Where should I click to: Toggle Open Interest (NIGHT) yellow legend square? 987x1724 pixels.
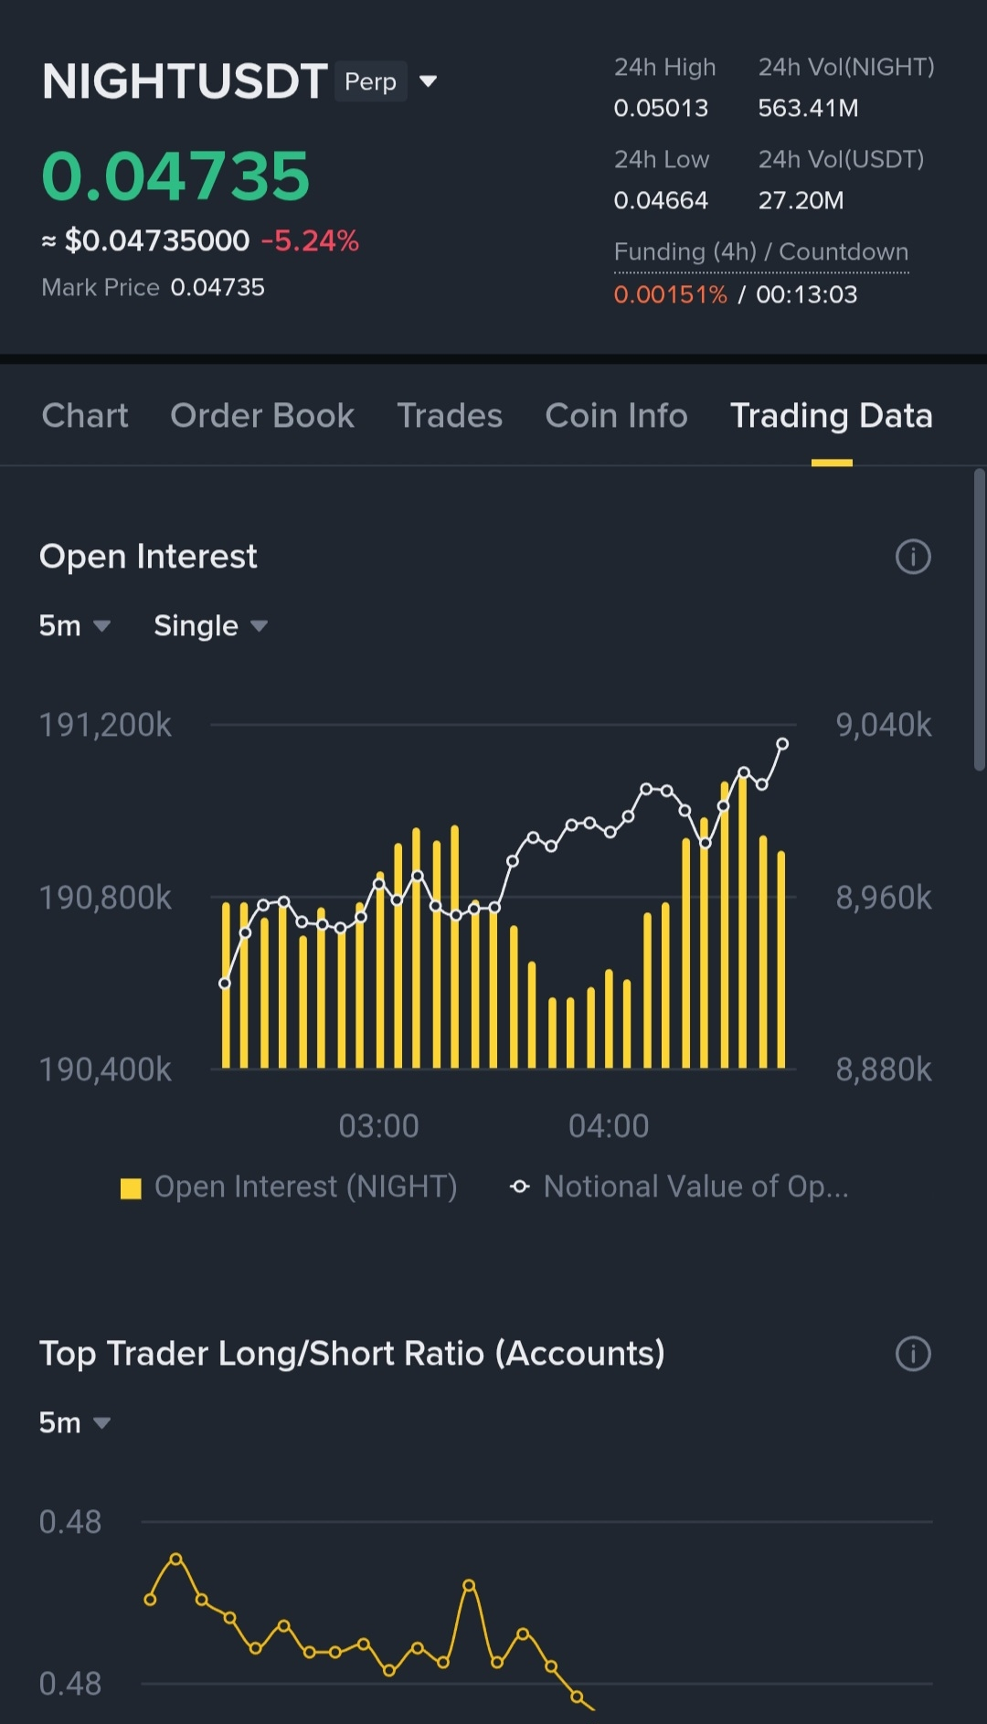[x=132, y=1187]
